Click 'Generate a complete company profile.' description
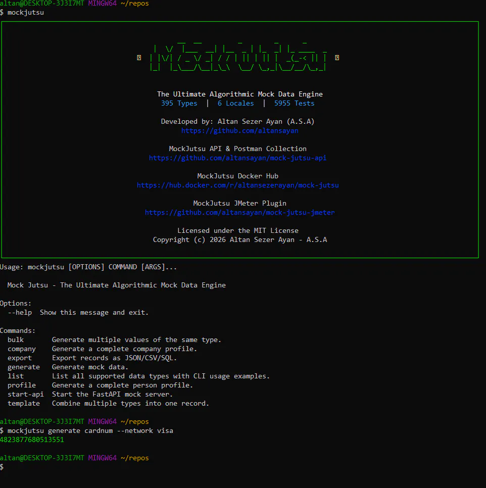This screenshot has width=486, height=488. [124, 349]
